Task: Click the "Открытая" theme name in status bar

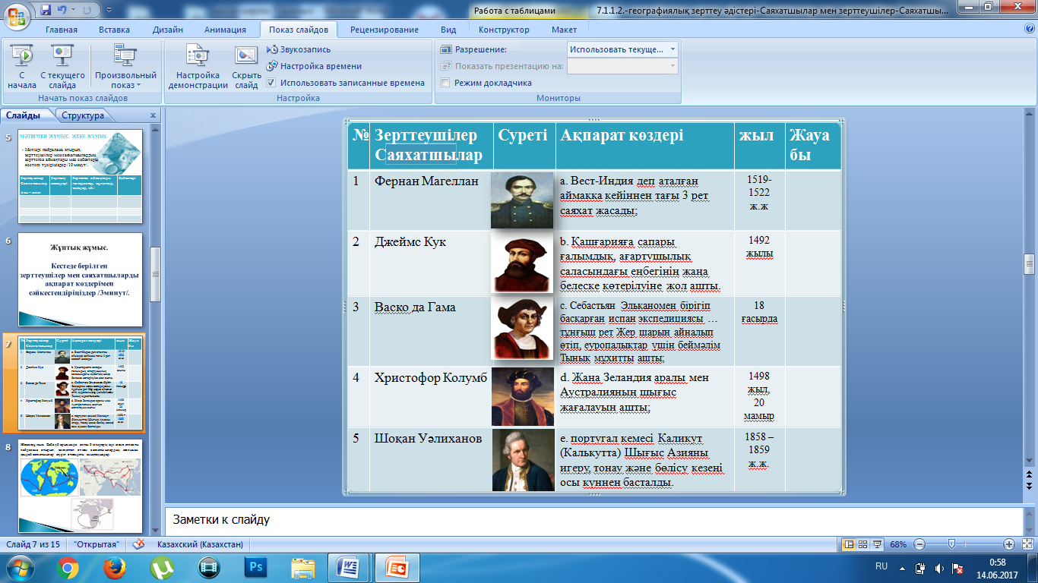Action: 96,544
